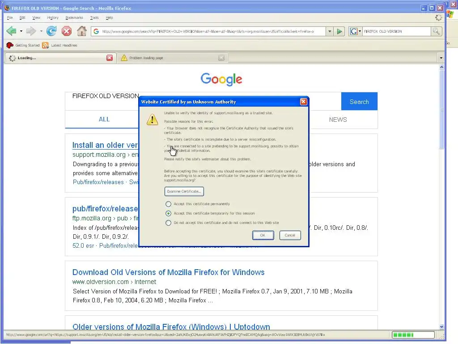
Task: Close the certificate dialog with X
Action: coord(304,102)
